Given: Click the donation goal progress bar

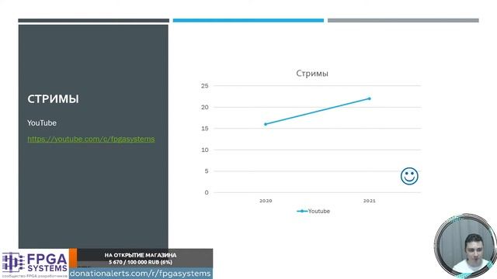Looking at the screenshot, I should (141, 258).
